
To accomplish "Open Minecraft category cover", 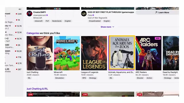I will (67, 53).
